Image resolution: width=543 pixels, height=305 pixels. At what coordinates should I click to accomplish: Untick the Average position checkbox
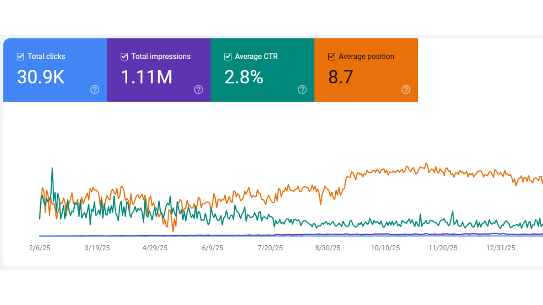[x=332, y=57]
